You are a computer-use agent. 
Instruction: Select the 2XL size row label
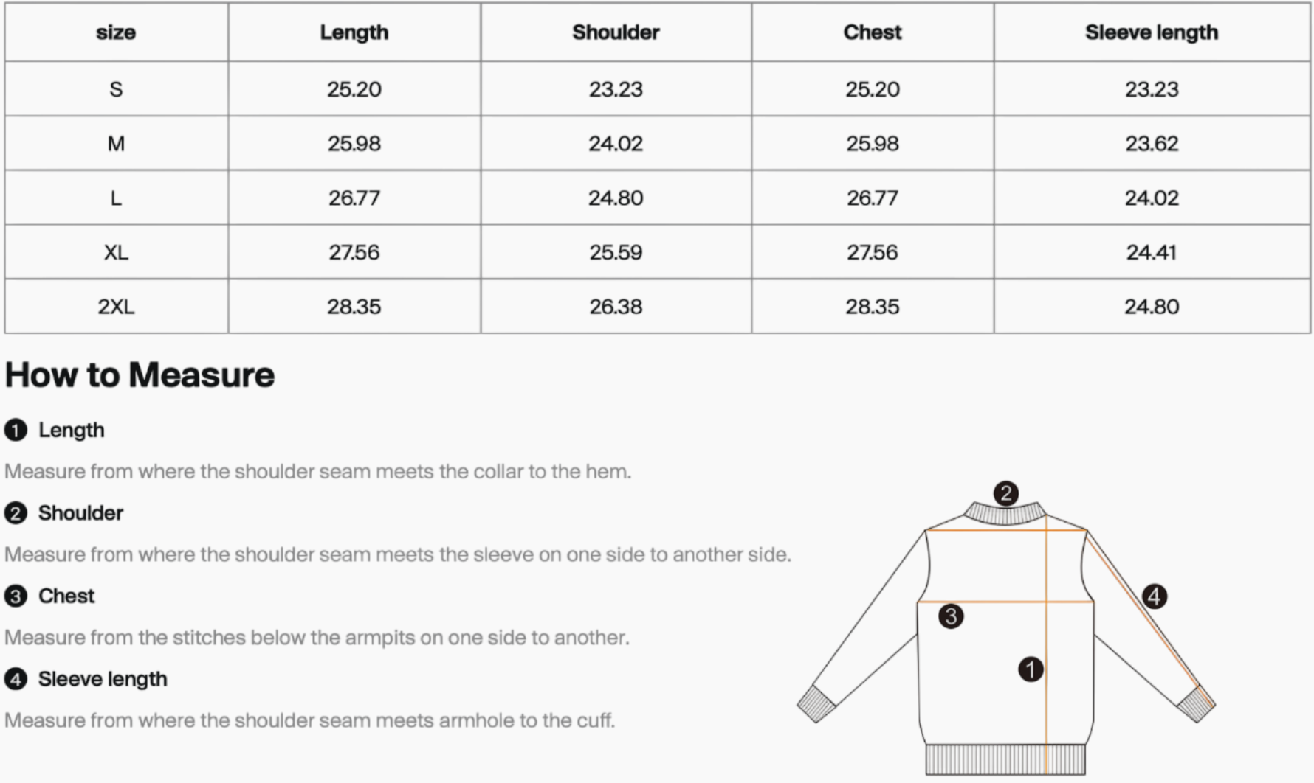pyautogui.click(x=116, y=307)
